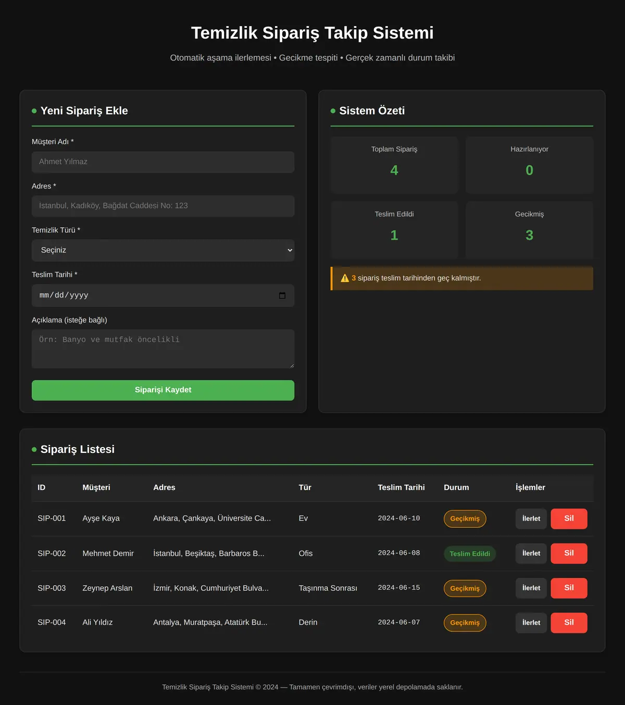Click the ID column header
This screenshot has width=625, height=705.
click(x=42, y=488)
